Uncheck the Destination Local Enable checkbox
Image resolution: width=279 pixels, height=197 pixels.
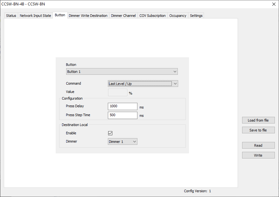[110, 133]
